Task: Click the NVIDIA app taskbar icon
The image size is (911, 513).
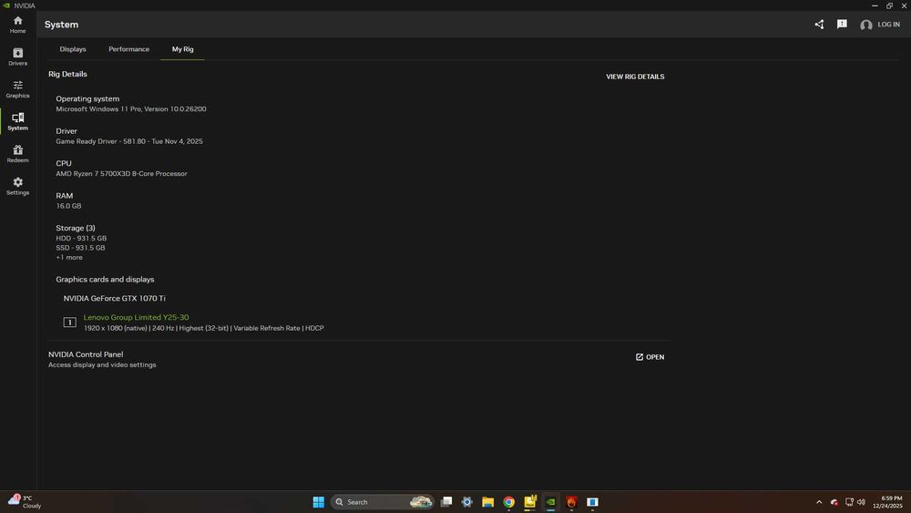Action: 551,502
